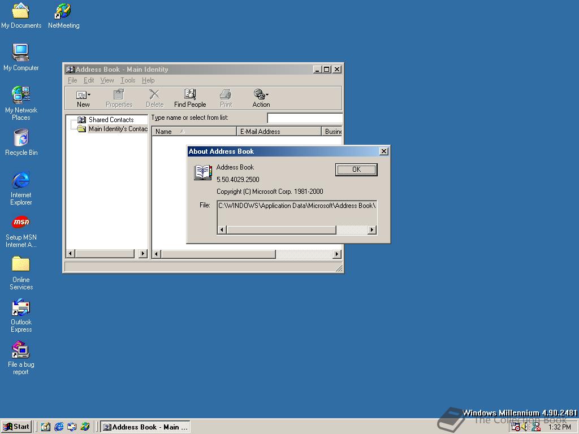Select the Online Services folder icon
This screenshot has width=579, height=434.
click(21, 274)
